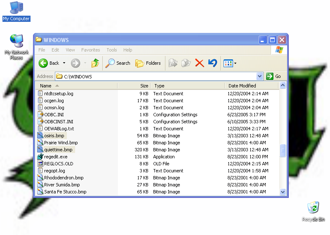Image resolution: width=330 pixels, height=235 pixels.
Task: Click the file name "ODBCINST.INI"
Action: (x=59, y=122)
